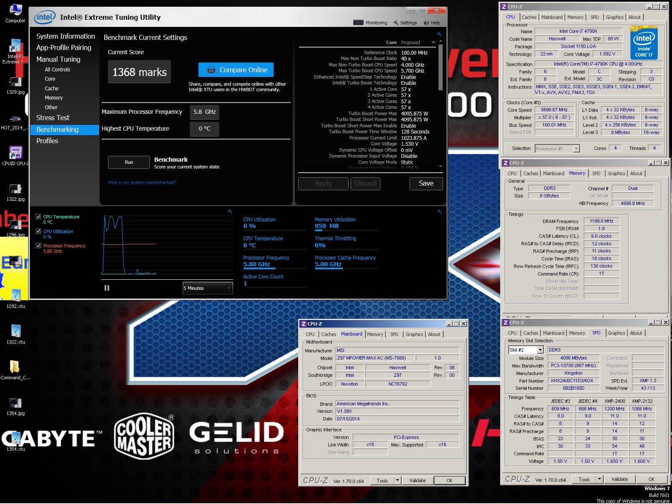
Task: Click the Proposed settings list scrollbar thumb
Action: [441, 68]
